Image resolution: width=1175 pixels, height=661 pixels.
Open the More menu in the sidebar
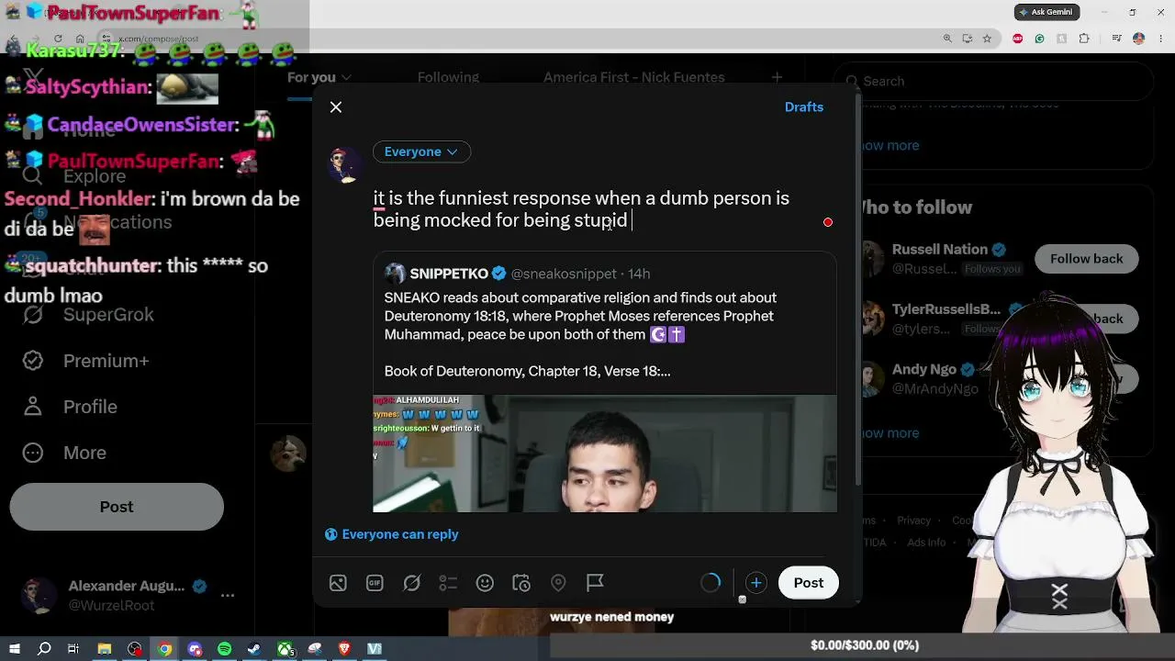[x=84, y=453]
